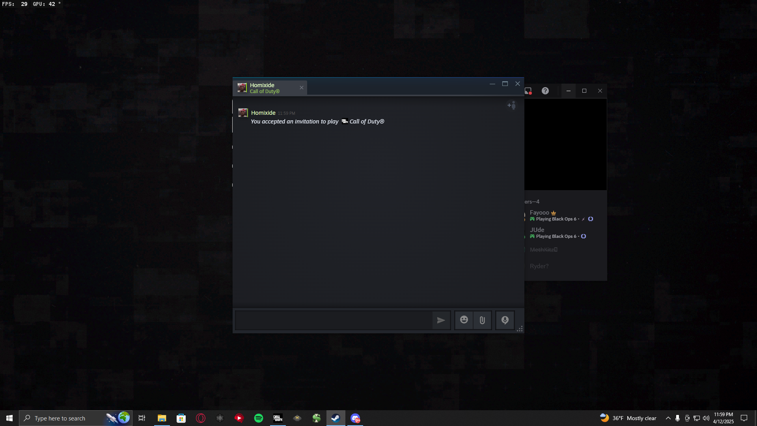This screenshot has height=426, width=757.
Task: Open the Windows Start menu
Action: coord(9,418)
